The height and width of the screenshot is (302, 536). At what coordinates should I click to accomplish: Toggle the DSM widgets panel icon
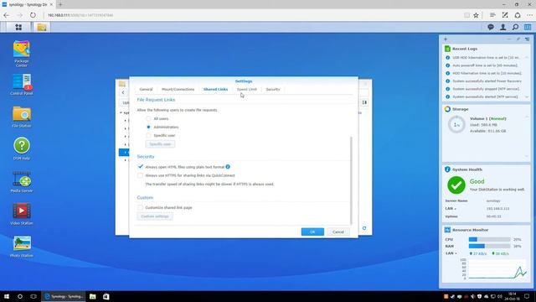[528, 27]
